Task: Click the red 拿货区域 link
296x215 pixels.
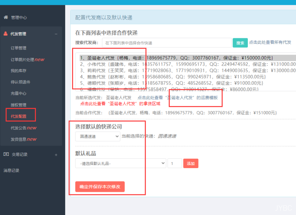Action: (x=120, y=104)
